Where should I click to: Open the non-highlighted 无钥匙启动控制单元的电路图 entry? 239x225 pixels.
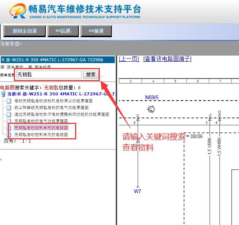(x=41, y=134)
